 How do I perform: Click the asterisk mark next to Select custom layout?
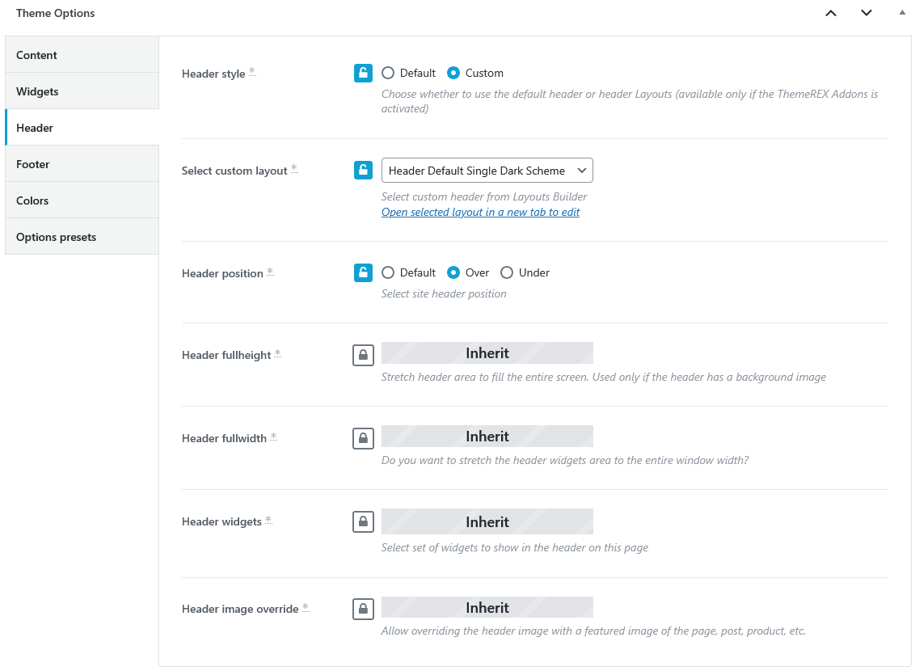coord(294,169)
